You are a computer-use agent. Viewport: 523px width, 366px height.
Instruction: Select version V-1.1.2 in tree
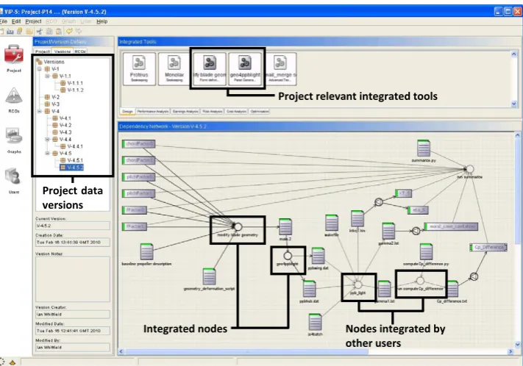pos(71,90)
